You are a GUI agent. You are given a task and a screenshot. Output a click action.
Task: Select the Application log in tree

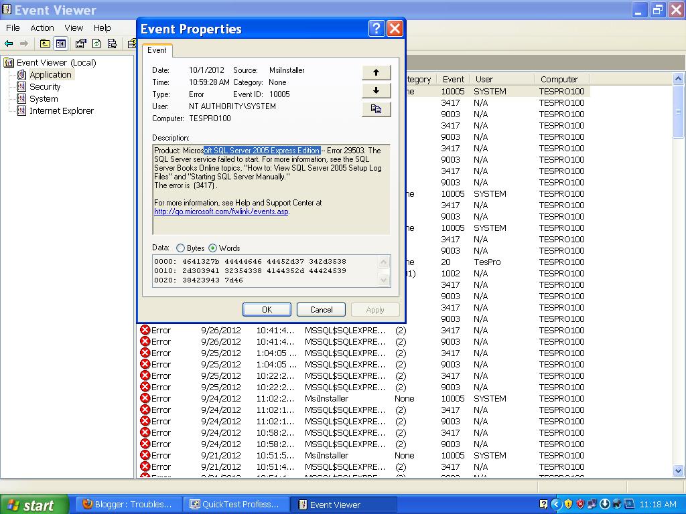[x=50, y=75]
